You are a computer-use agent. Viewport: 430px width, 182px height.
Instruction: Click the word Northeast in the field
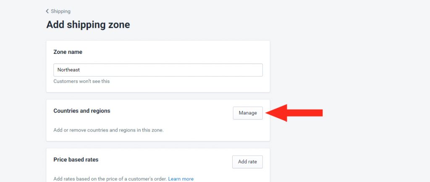coord(68,70)
